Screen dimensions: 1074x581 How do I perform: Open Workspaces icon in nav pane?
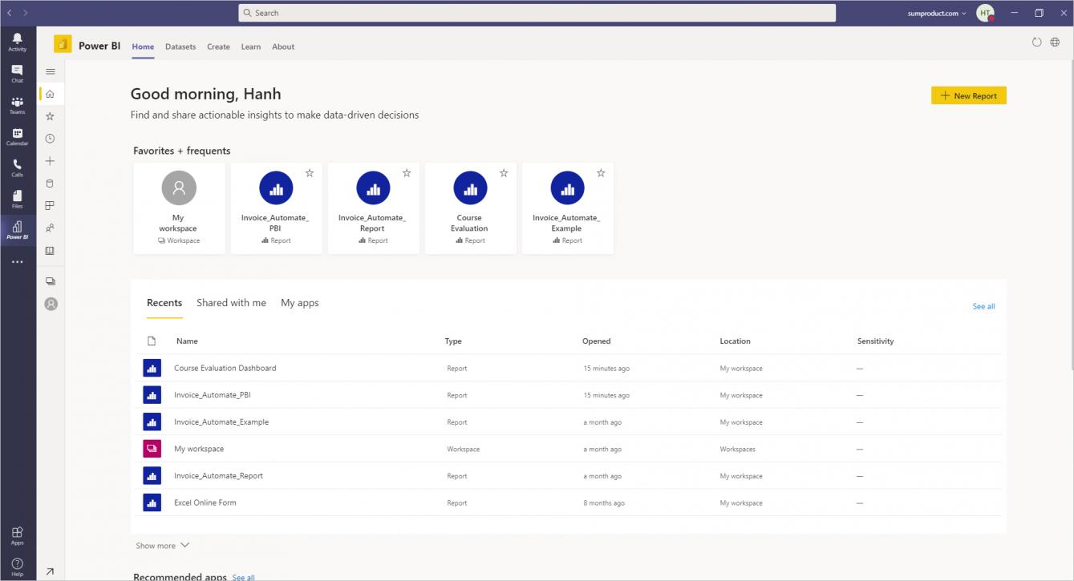pos(51,281)
